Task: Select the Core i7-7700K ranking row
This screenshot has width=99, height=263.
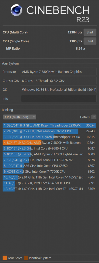Action: [49, 171]
